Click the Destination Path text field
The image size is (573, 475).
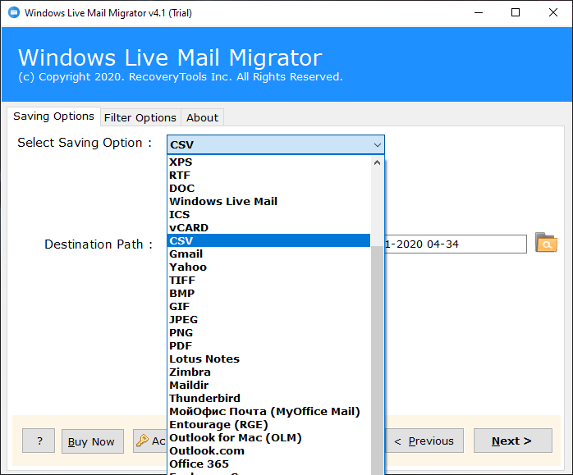[456, 244]
